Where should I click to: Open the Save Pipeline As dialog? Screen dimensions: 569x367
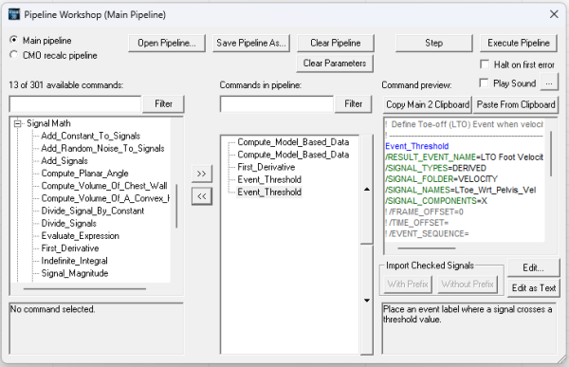tap(251, 44)
